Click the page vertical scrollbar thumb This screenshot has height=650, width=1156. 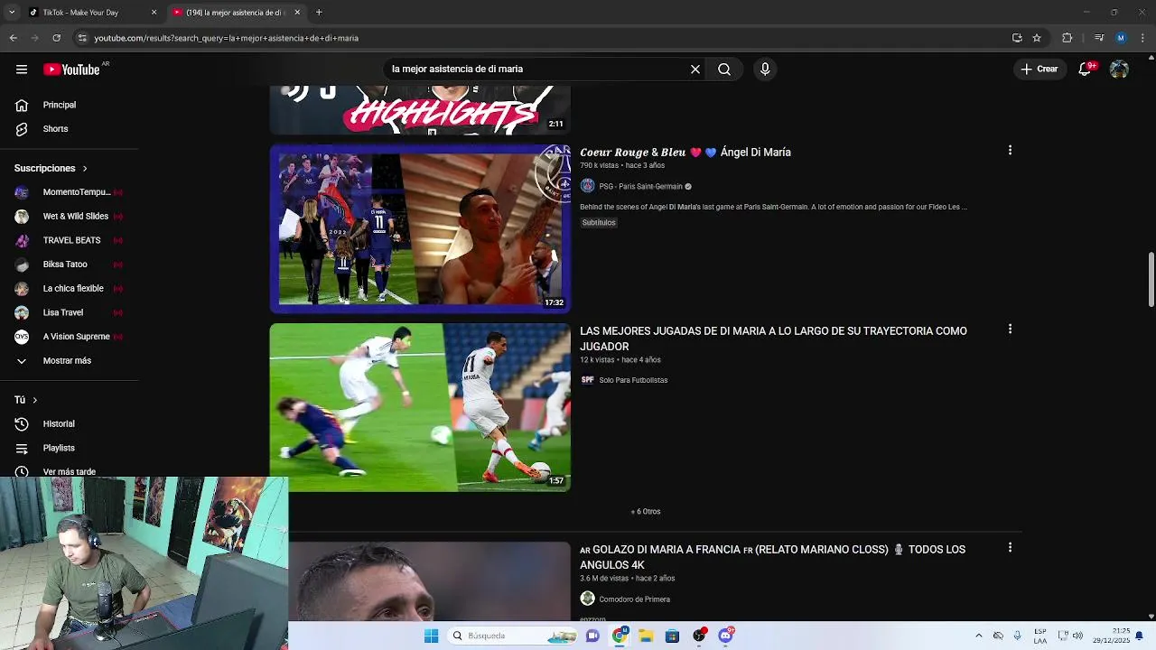point(1151,280)
